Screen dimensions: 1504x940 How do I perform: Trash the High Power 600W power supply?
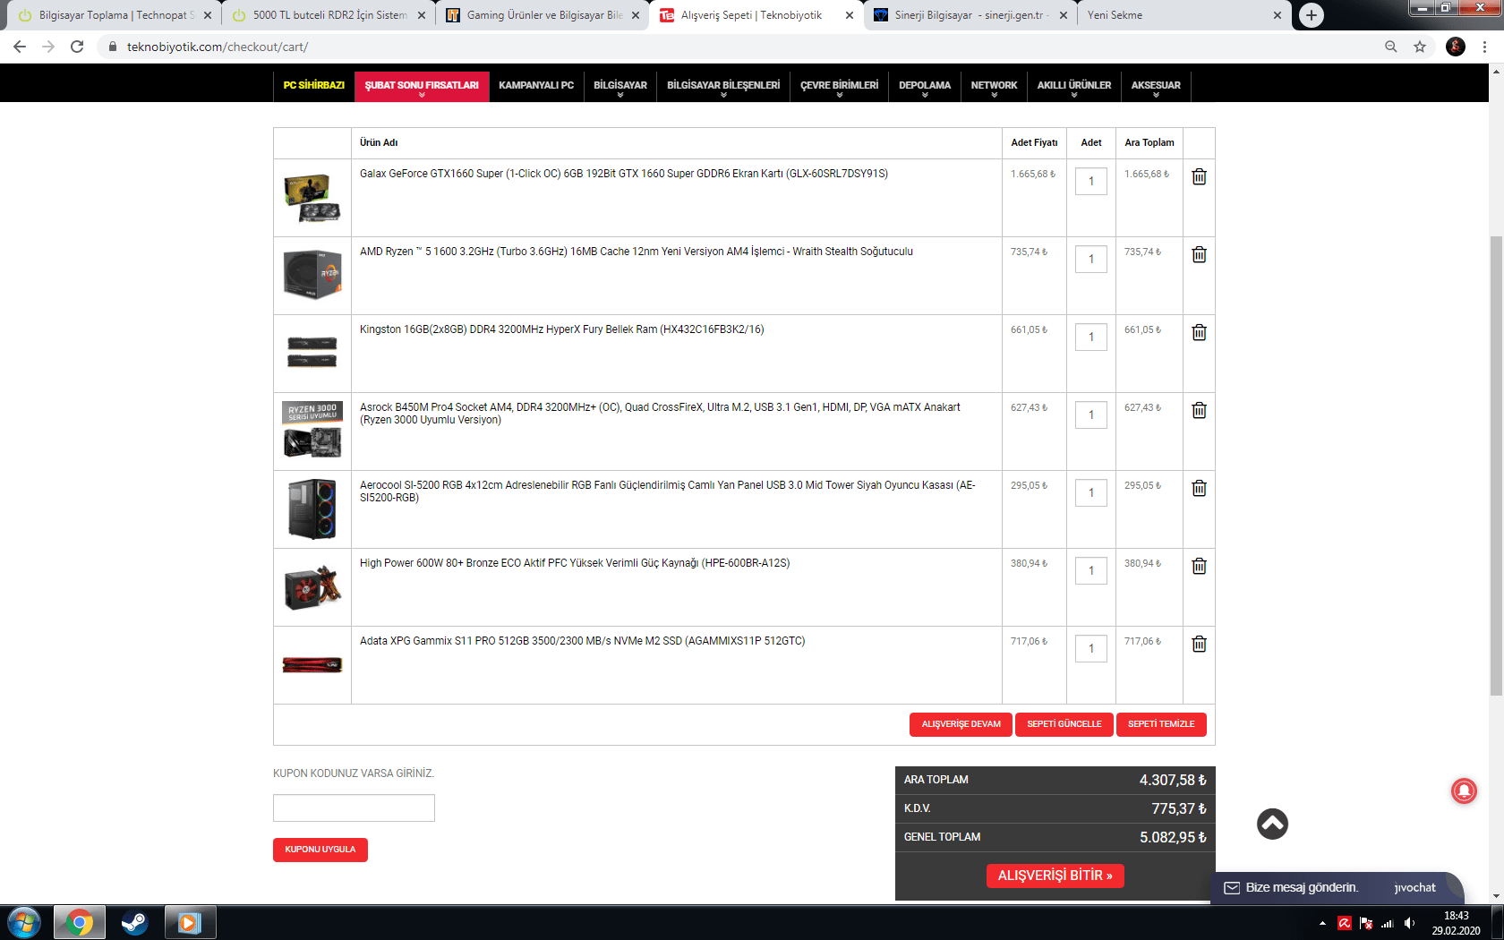[1199, 567]
